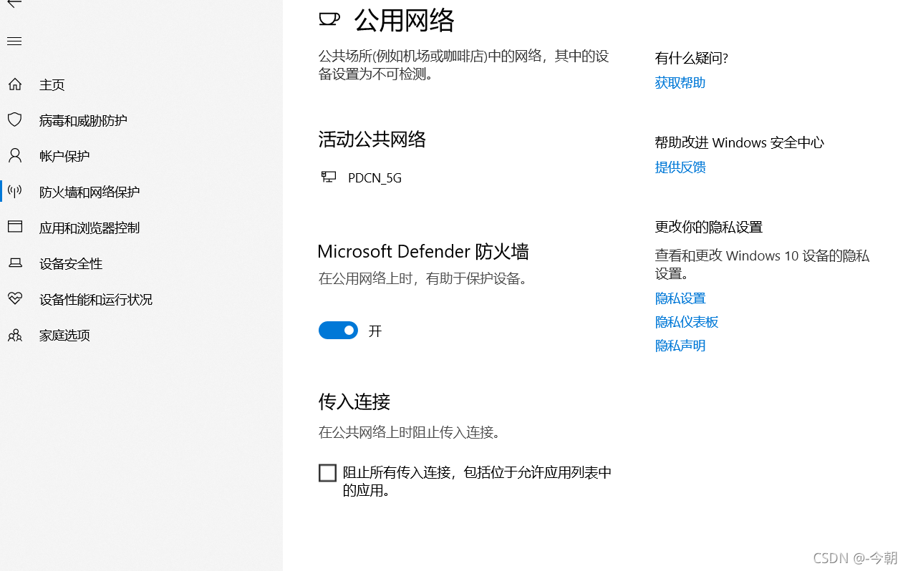This screenshot has height=571, width=908.
Task: Go to 主页 in the sidebar
Action: [x=52, y=84]
